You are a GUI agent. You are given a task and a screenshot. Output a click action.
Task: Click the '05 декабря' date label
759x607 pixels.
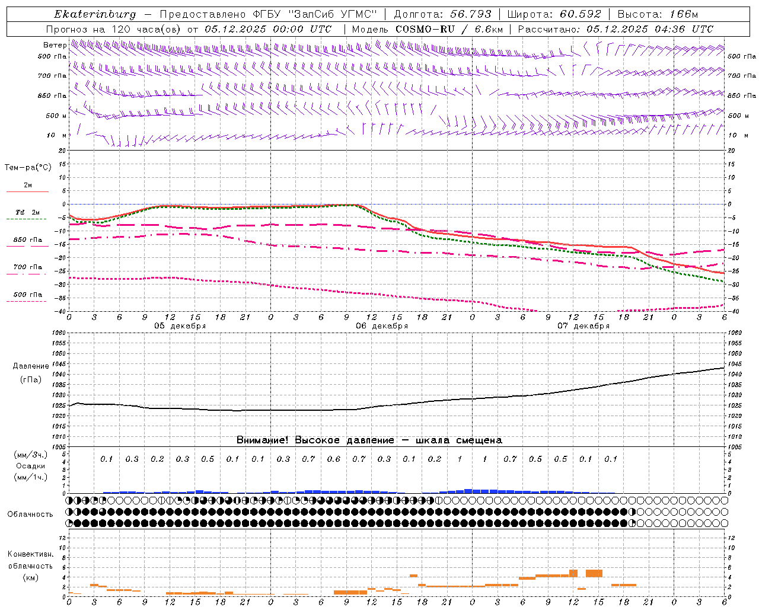(x=180, y=326)
